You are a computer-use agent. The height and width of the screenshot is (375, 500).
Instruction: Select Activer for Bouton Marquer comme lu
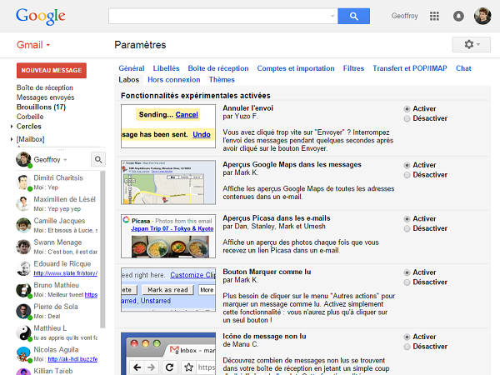pos(407,272)
